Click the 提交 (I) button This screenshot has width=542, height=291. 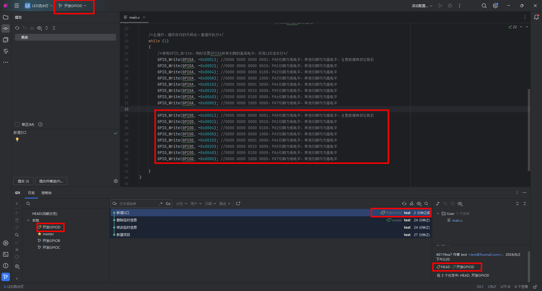click(23, 181)
